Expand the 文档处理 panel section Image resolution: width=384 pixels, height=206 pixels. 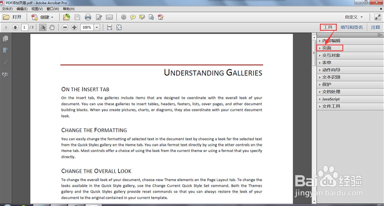[x=350, y=92]
